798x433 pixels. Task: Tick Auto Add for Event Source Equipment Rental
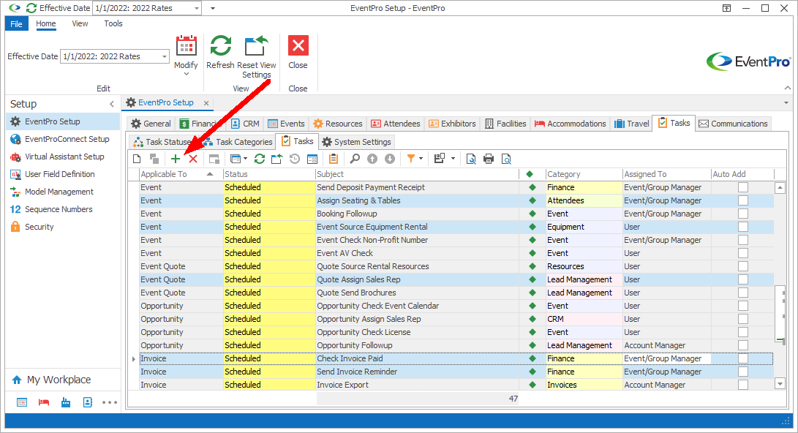[743, 227]
